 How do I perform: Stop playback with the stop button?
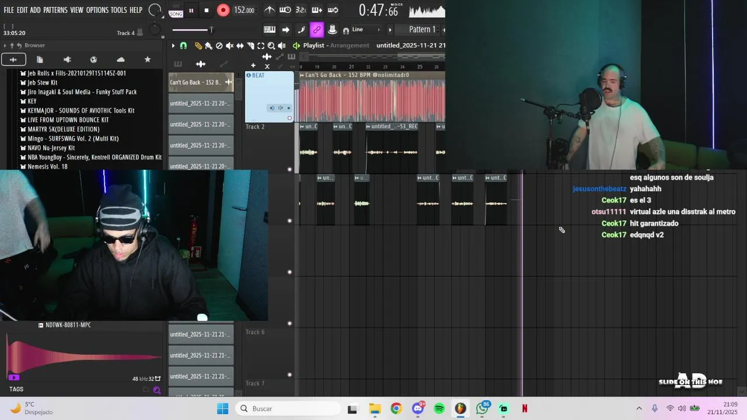point(207,10)
